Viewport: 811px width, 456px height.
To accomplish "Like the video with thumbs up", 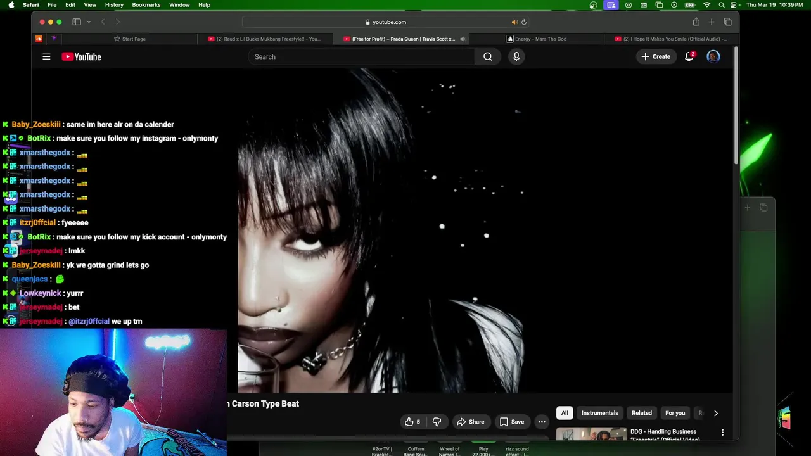I will coord(412,422).
